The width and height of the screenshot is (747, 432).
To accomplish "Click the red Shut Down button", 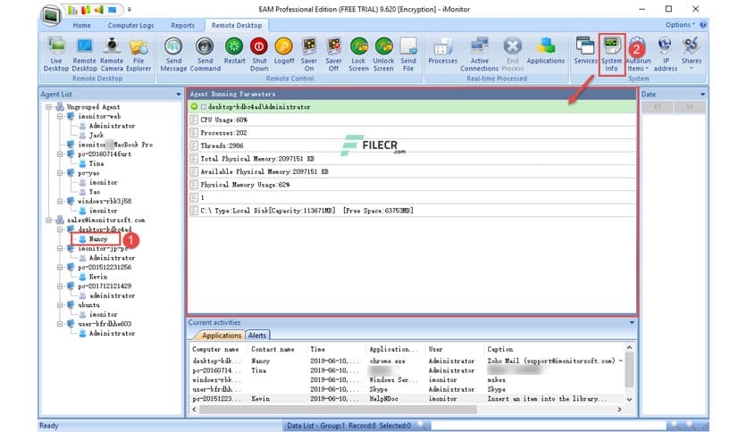I will 259,54.
